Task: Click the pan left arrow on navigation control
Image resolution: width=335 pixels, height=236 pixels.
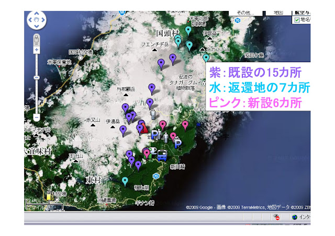Action: 30,20
